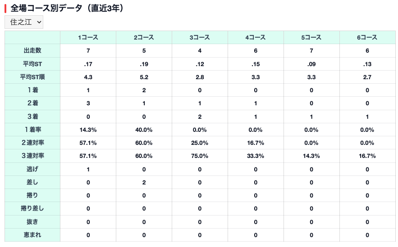This screenshot has width=398, height=247.
Task: Click the 1コース column header
Action: point(88,37)
